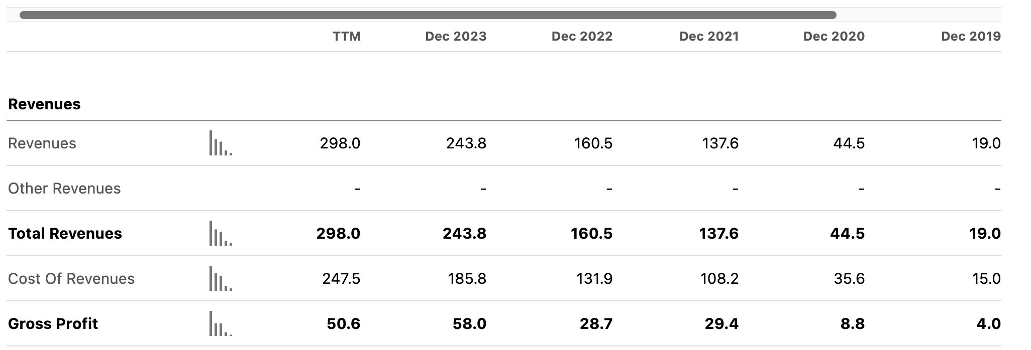Click Cost Of Revenues mini chart graphic
The image size is (1031, 350).
[220, 279]
